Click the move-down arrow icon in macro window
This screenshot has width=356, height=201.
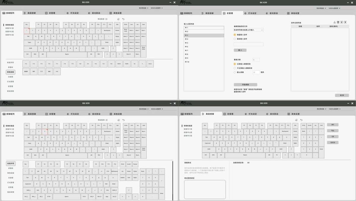(x=345, y=22)
